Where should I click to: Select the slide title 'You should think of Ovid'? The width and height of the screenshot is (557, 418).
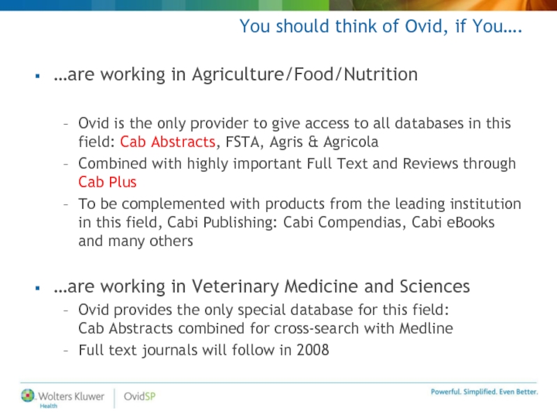381,26
